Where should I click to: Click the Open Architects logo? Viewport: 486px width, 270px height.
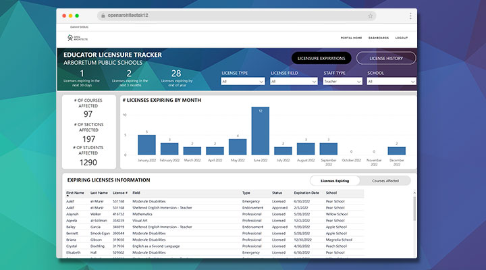(78, 38)
